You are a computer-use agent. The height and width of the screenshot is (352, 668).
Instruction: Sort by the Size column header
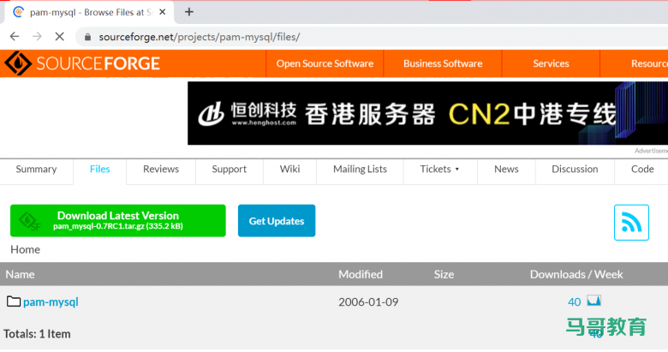pyautogui.click(x=444, y=274)
